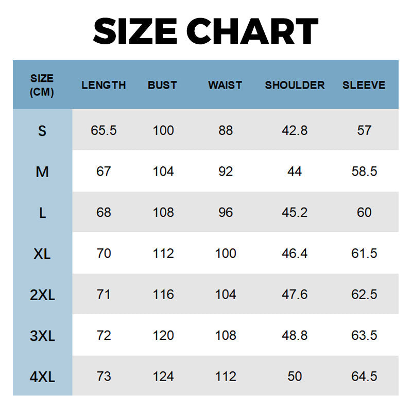Click the SIZE CHART title
This screenshot has height=412, width=412.
pyautogui.click(x=206, y=31)
